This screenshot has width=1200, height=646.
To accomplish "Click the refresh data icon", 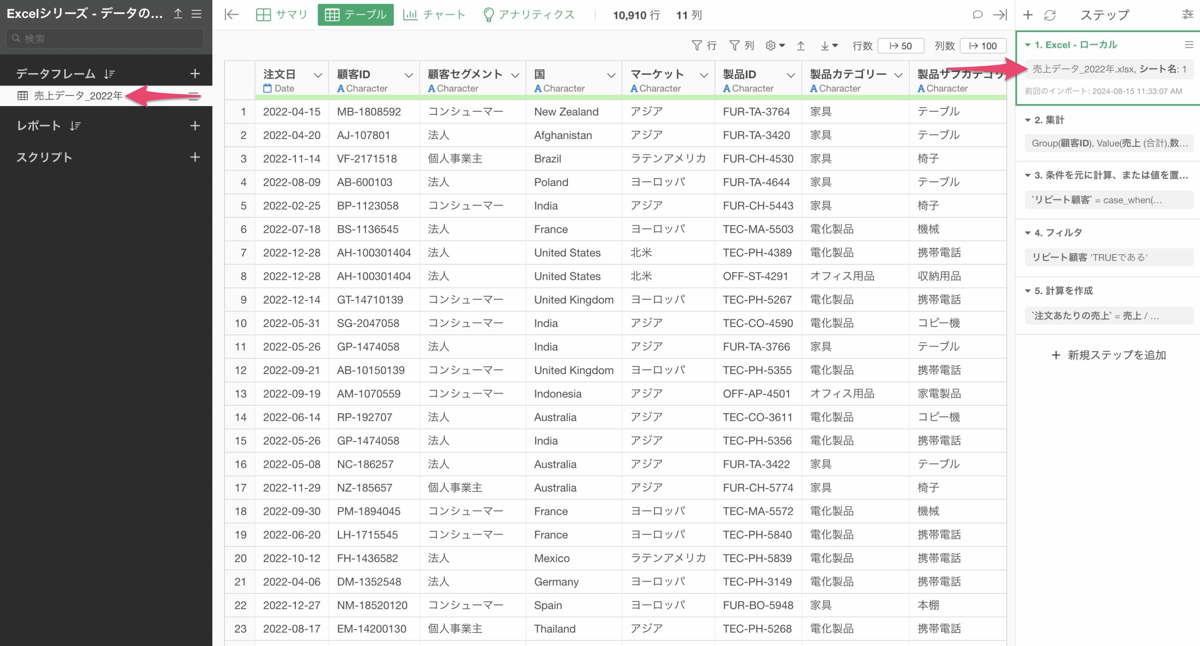I will [x=1050, y=15].
